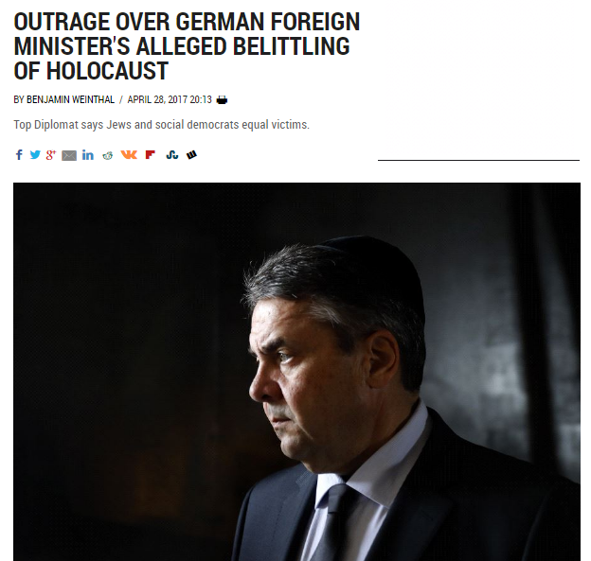Screen dimensions: 591x561
Task: Share on Flipboard red icon
Action: pos(151,155)
